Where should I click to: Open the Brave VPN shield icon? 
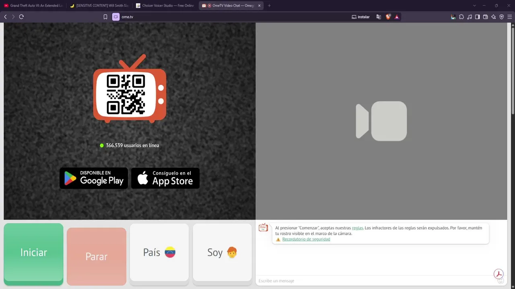pos(501,17)
